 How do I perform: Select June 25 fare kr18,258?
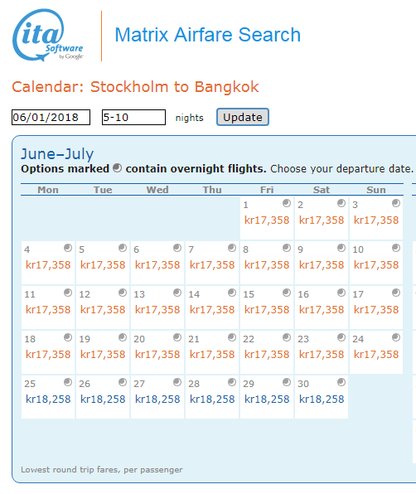click(48, 400)
